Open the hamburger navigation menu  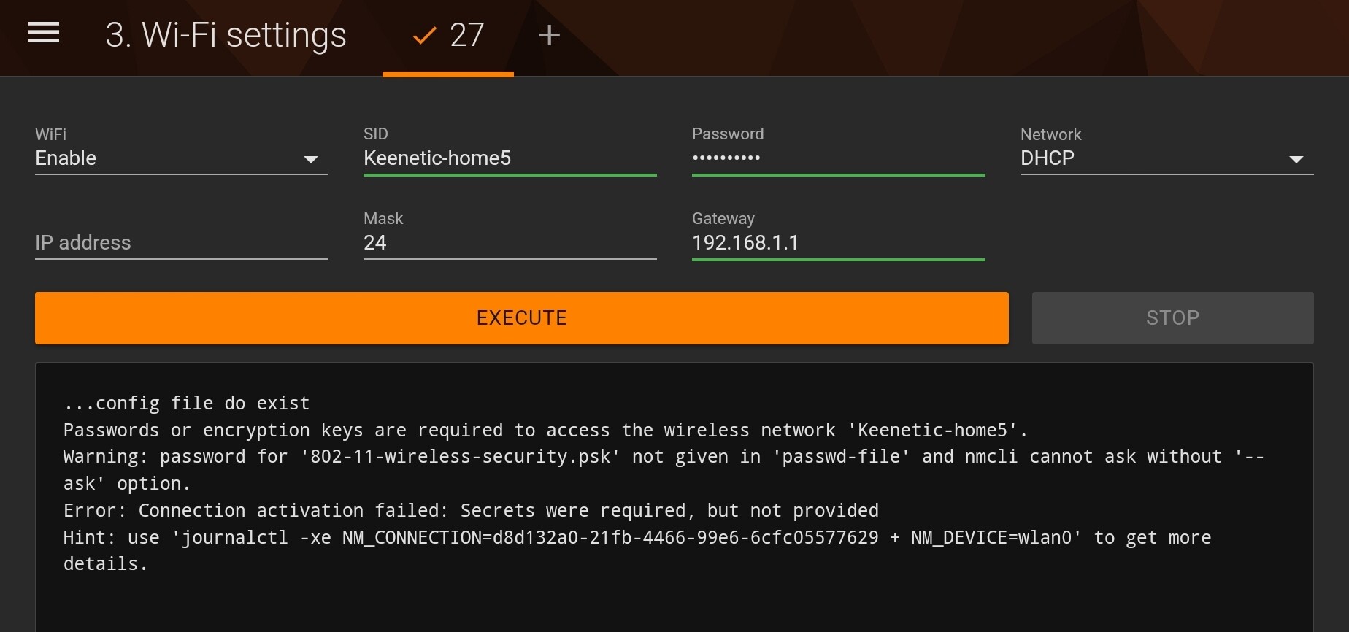coord(44,33)
